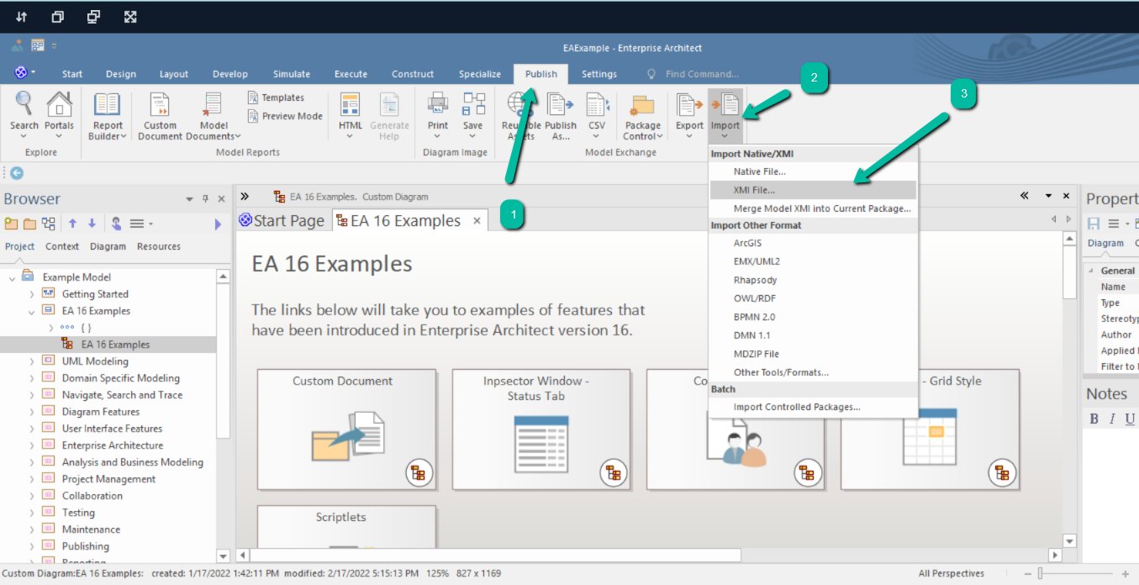Click the Import ribbon button
Viewport: 1139px width, 585px height.
[x=725, y=114]
